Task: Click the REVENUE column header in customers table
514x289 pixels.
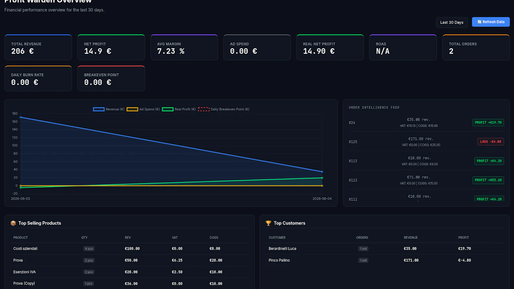Action: (x=411, y=238)
